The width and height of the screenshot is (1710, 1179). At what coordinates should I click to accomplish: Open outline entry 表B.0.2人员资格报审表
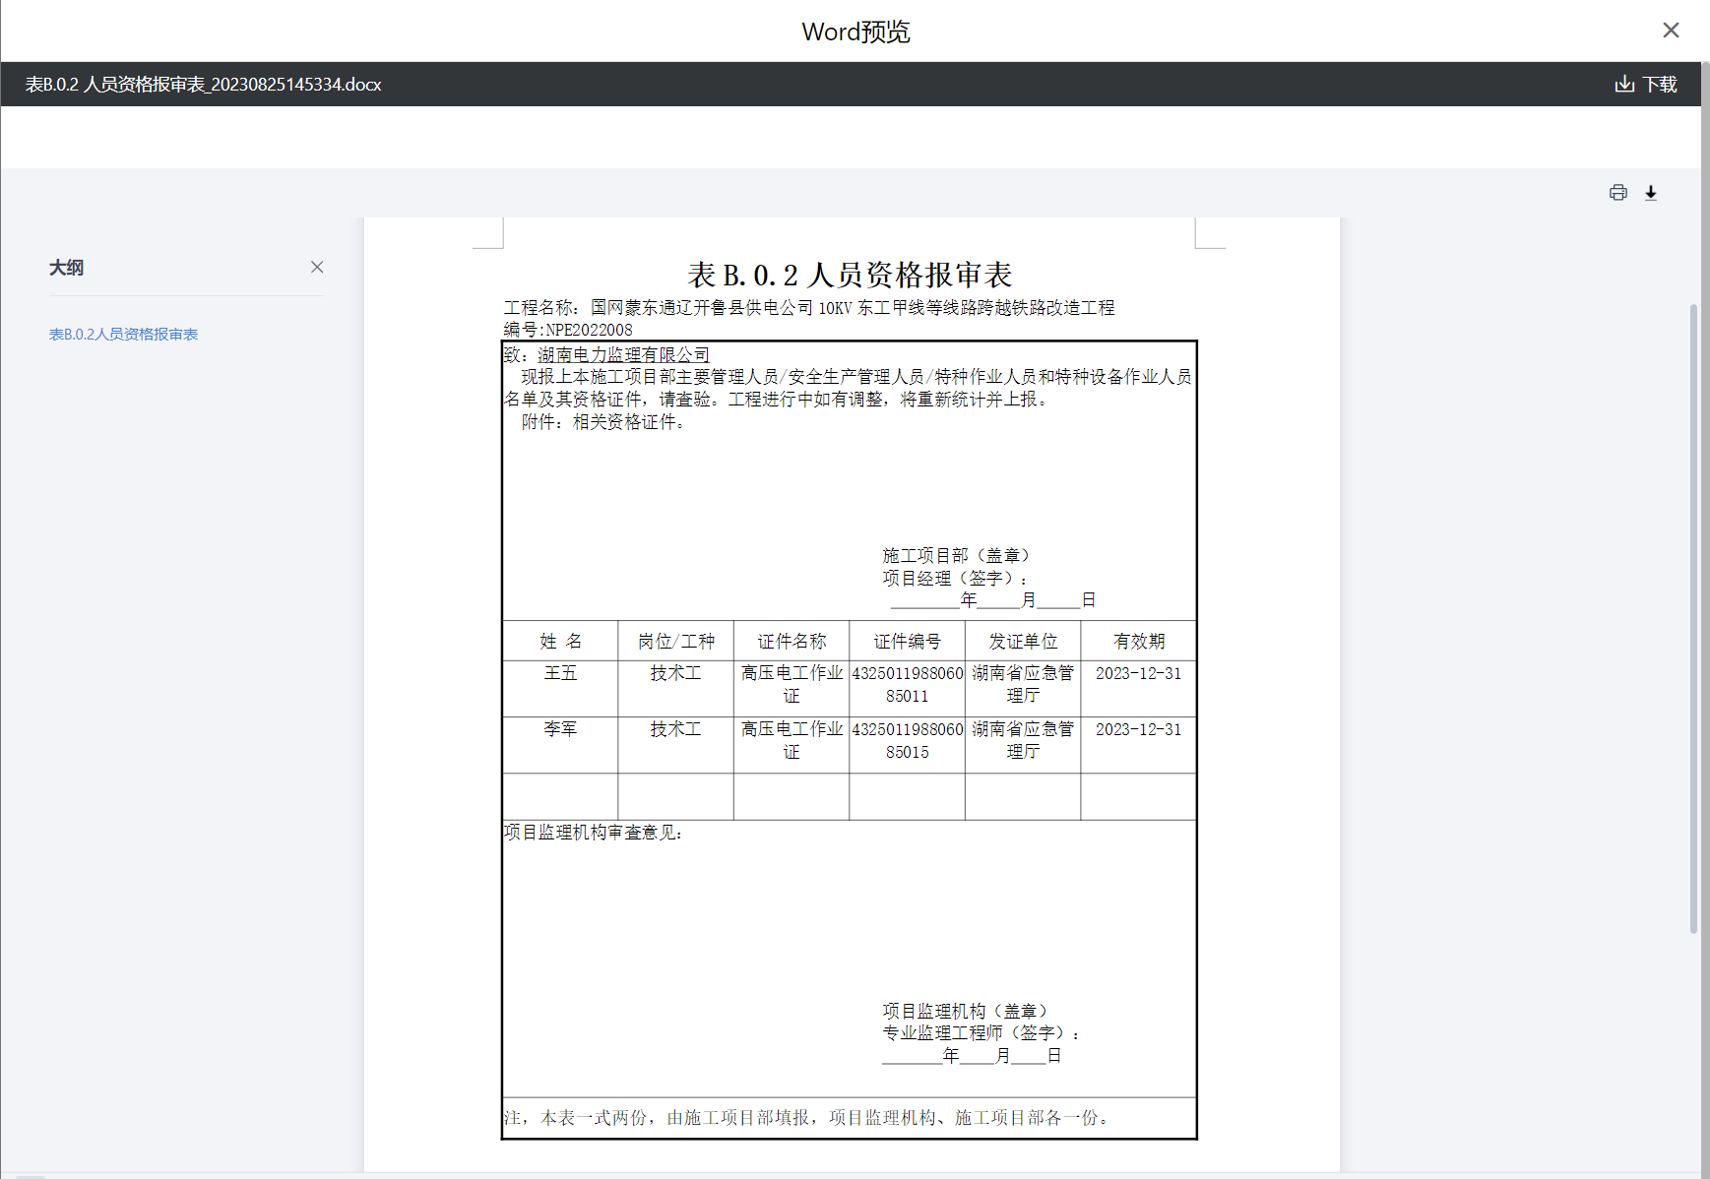tap(123, 335)
